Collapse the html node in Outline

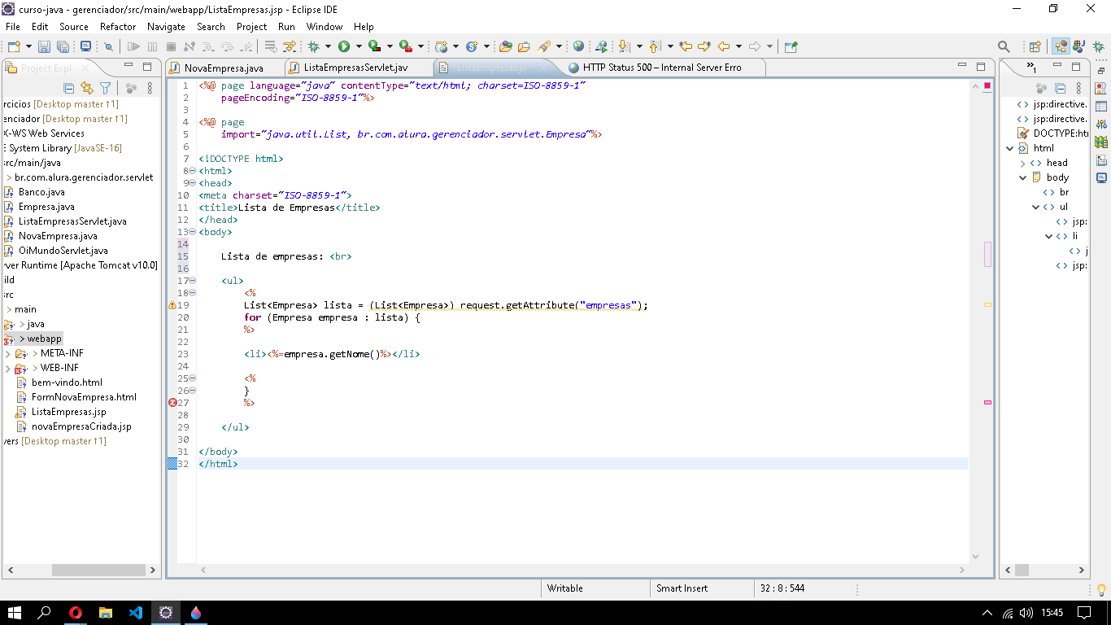coord(1010,148)
